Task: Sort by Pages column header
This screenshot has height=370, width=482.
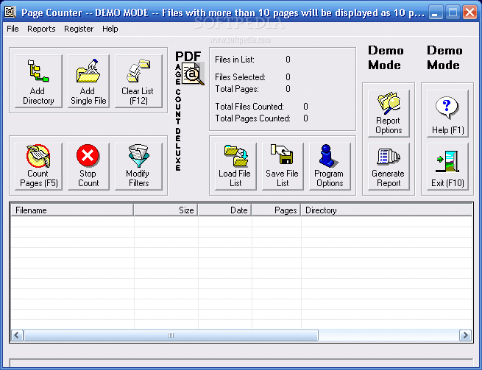Action: (277, 210)
